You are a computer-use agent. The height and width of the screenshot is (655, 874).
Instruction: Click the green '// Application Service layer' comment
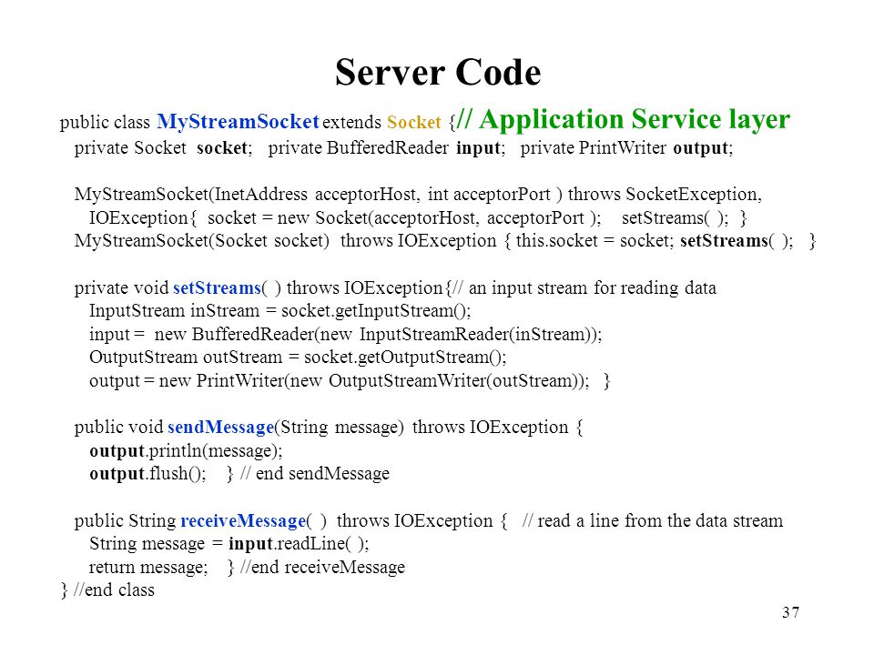[x=623, y=119]
